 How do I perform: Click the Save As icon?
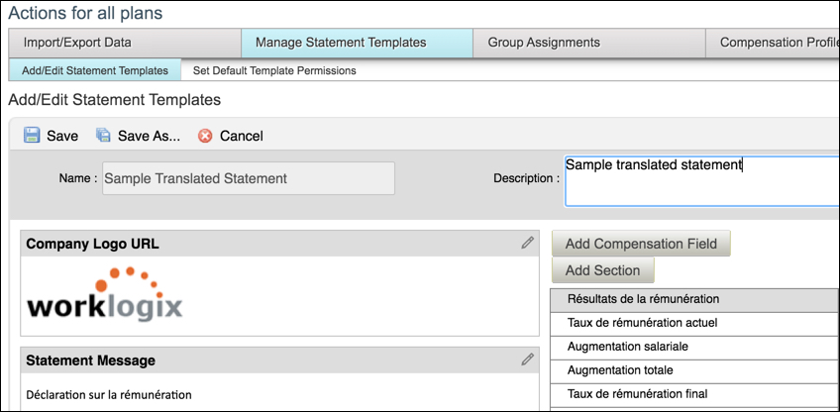(103, 136)
